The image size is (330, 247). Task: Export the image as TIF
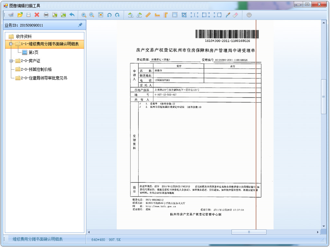[55, 15]
